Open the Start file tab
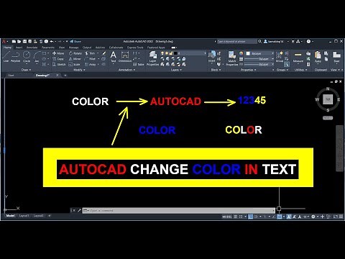The image size is (345, 259). pos(11,75)
